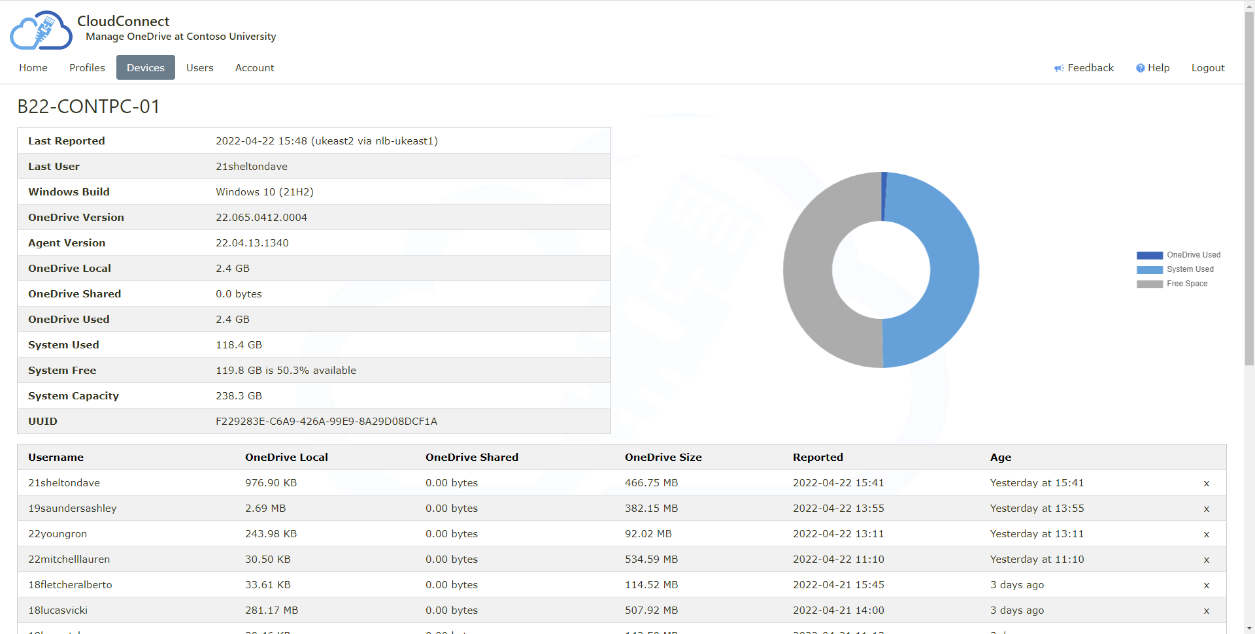Screen dimensions: 1255x634
Task: Delete the 18lucasvicki row via x
Action: tap(1206, 610)
